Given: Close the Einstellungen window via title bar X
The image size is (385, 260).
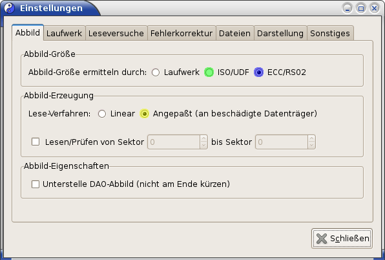Looking at the screenshot, I should (375, 8).
